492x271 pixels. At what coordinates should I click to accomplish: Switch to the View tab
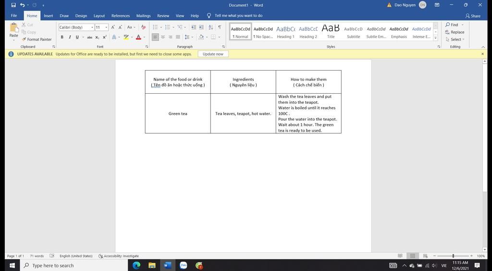click(x=180, y=16)
